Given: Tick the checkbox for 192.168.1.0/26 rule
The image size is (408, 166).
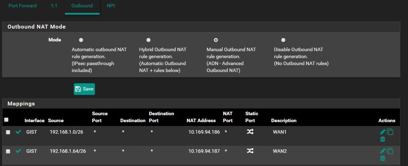Looking at the screenshot, I should (x=8, y=132).
